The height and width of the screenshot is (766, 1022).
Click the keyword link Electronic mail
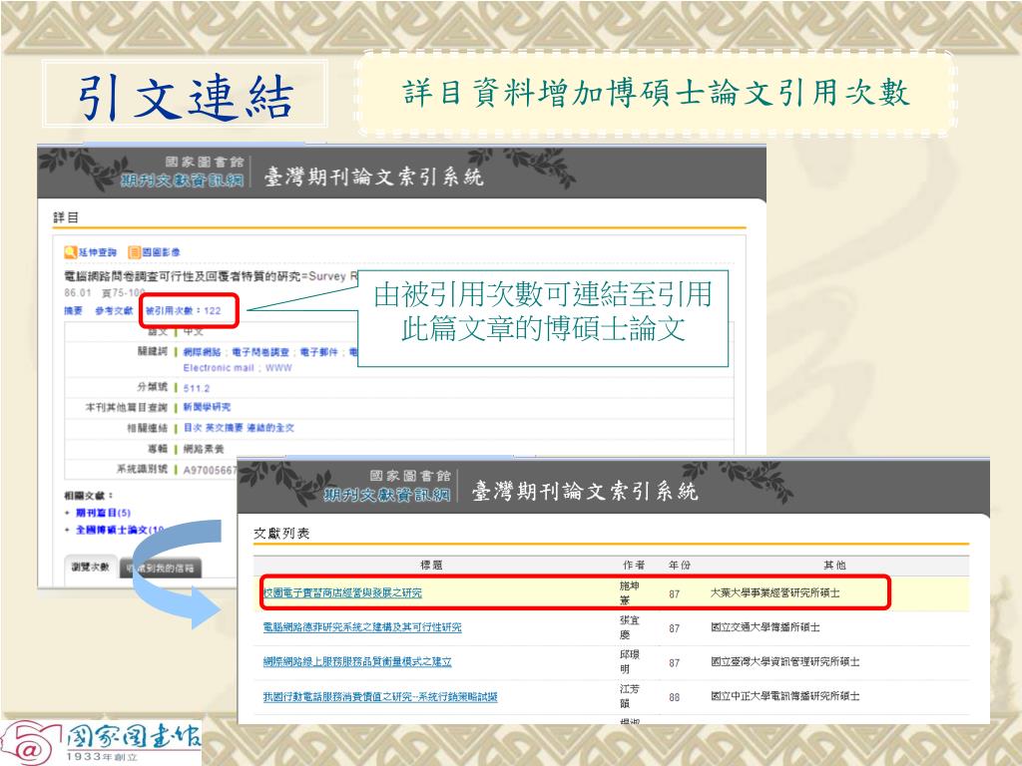point(219,368)
